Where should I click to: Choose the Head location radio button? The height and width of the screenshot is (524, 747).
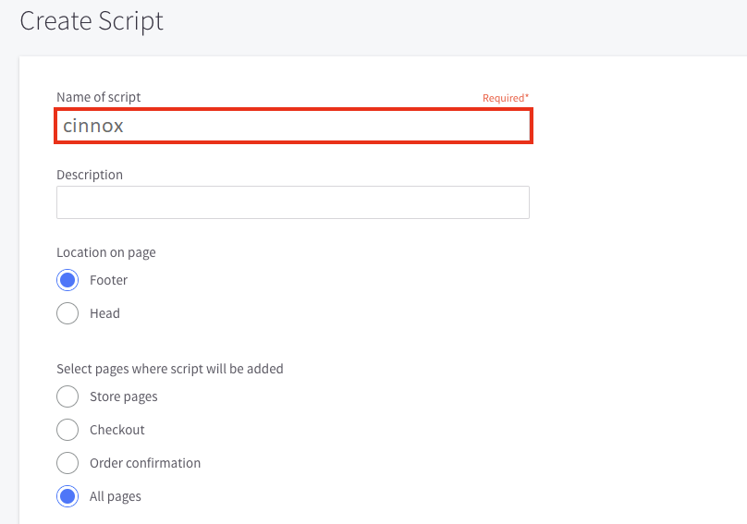tap(67, 313)
